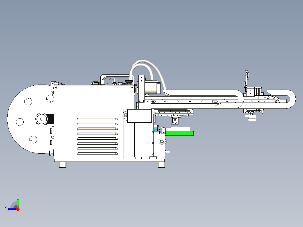Image resolution: width=303 pixels, height=227 pixels.
Task: Pick the vertical pneumatic cylinder at the upper right
Action: (x=247, y=79)
